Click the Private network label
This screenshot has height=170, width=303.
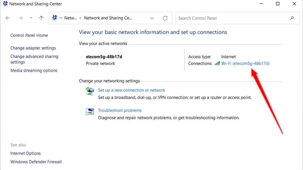point(100,63)
